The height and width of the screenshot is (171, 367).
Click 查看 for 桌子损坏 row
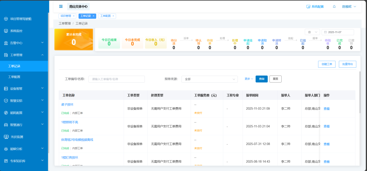[x=327, y=109]
